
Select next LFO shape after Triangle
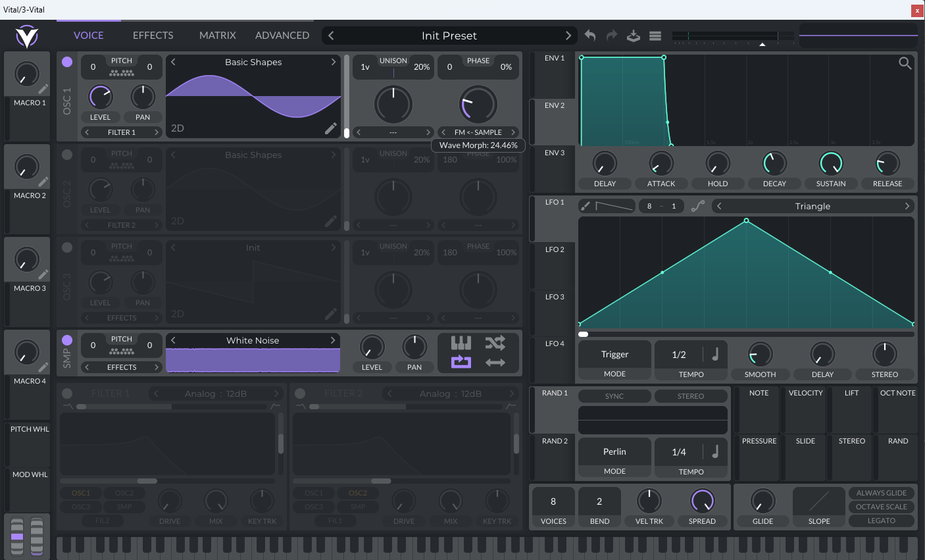(907, 206)
